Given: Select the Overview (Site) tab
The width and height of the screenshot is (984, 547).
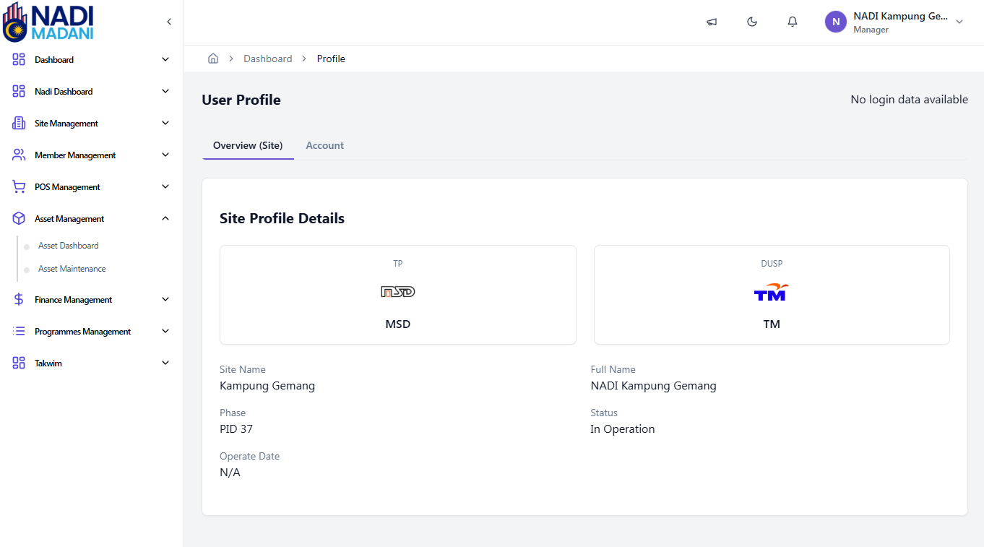Looking at the screenshot, I should click(x=248, y=145).
